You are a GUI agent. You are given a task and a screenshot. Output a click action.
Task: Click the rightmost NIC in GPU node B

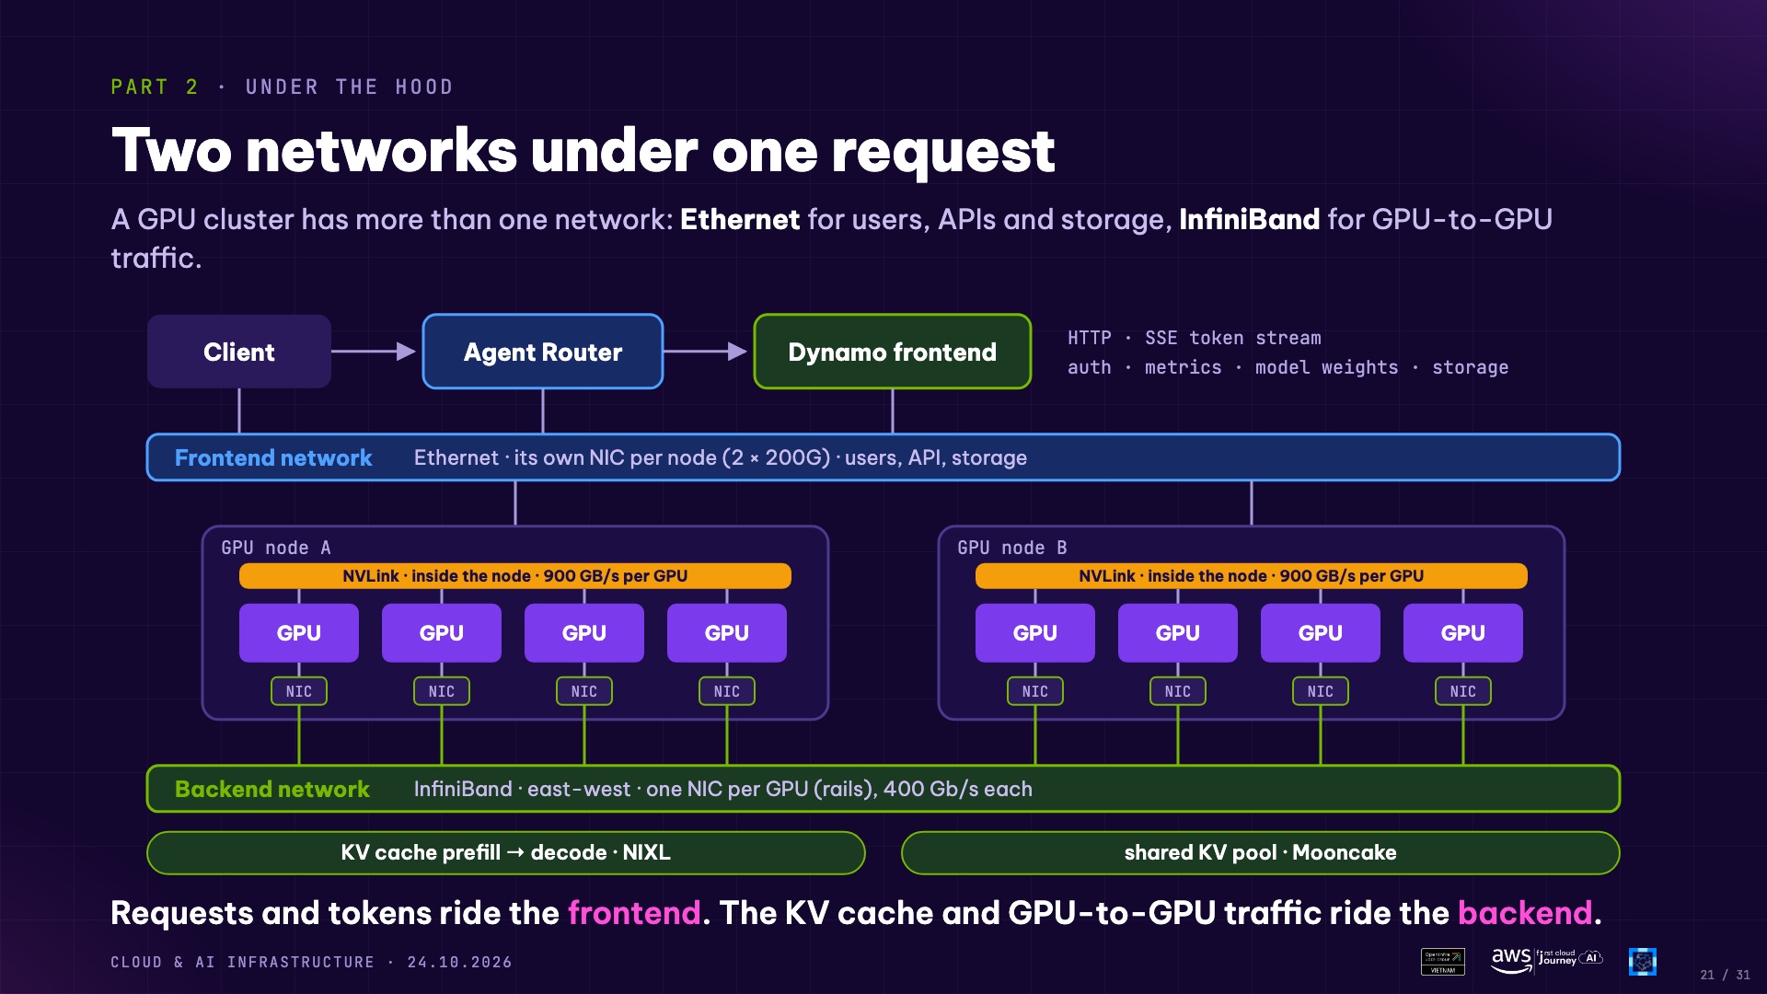[x=1463, y=691]
